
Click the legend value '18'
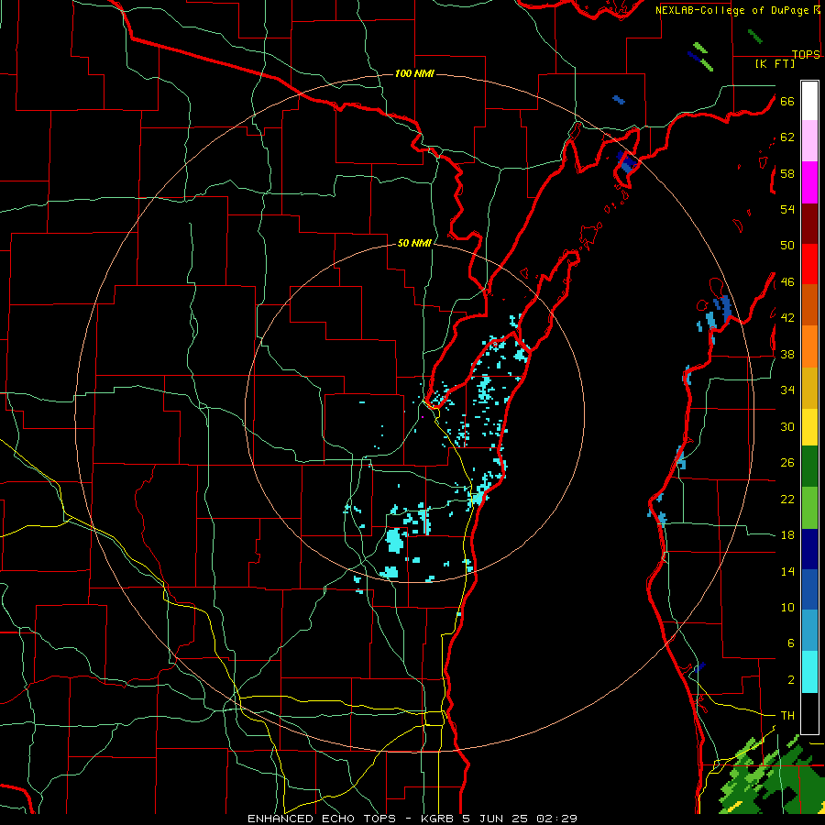(787, 535)
